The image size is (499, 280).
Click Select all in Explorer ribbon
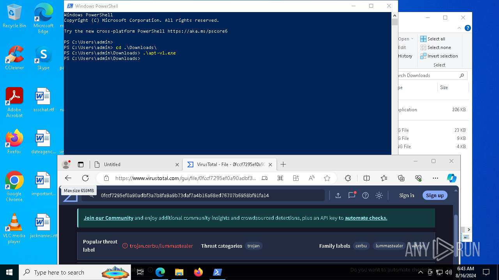433,39
